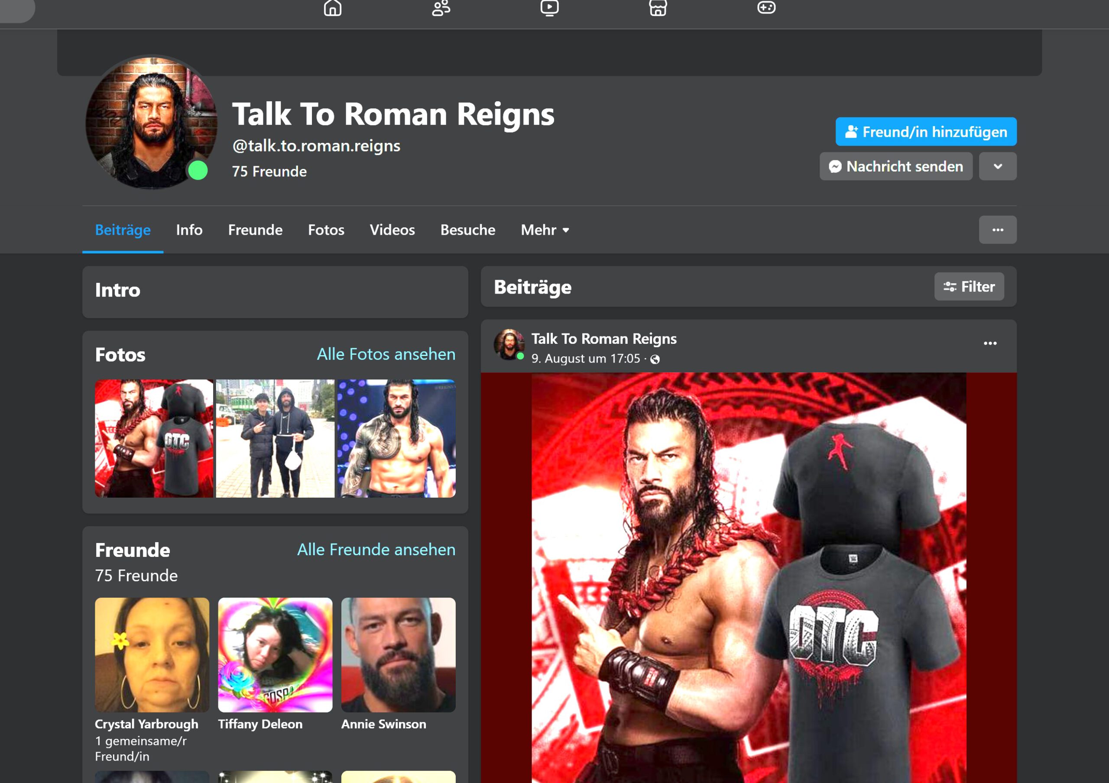Go to the Facebook Home icon

point(332,8)
